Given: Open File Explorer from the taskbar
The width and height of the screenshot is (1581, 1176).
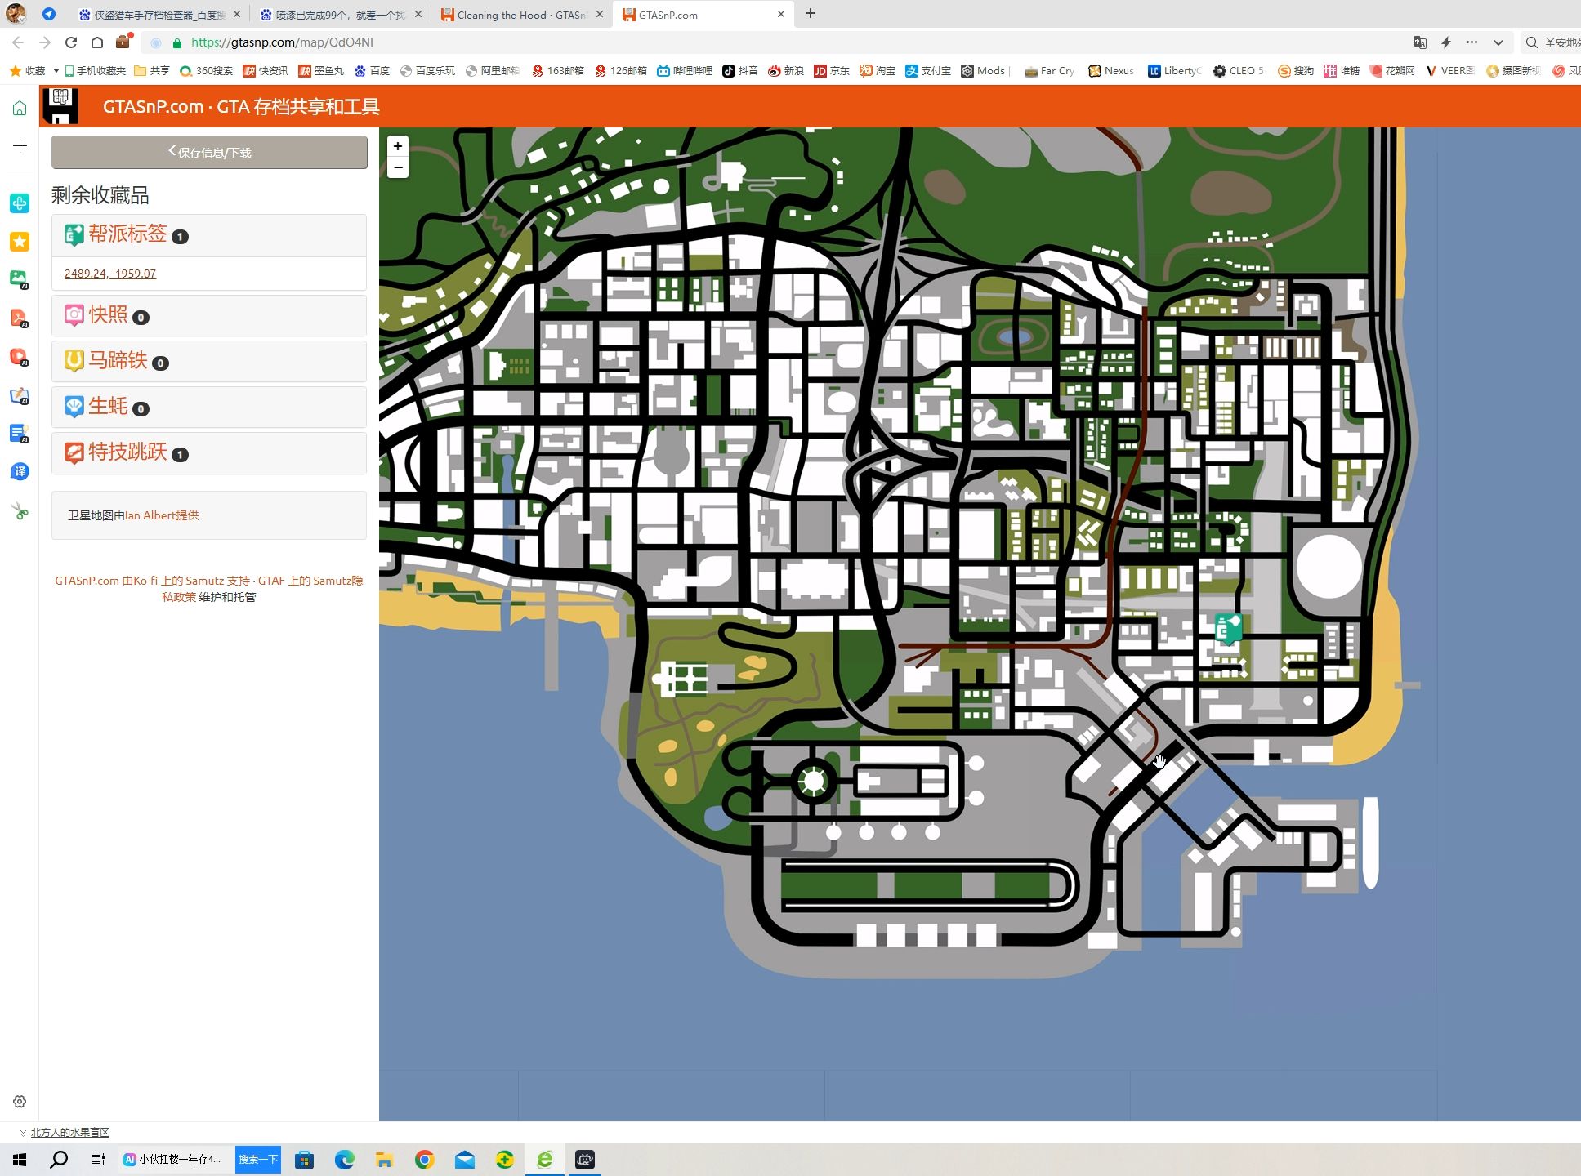Looking at the screenshot, I should point(384,1159).
